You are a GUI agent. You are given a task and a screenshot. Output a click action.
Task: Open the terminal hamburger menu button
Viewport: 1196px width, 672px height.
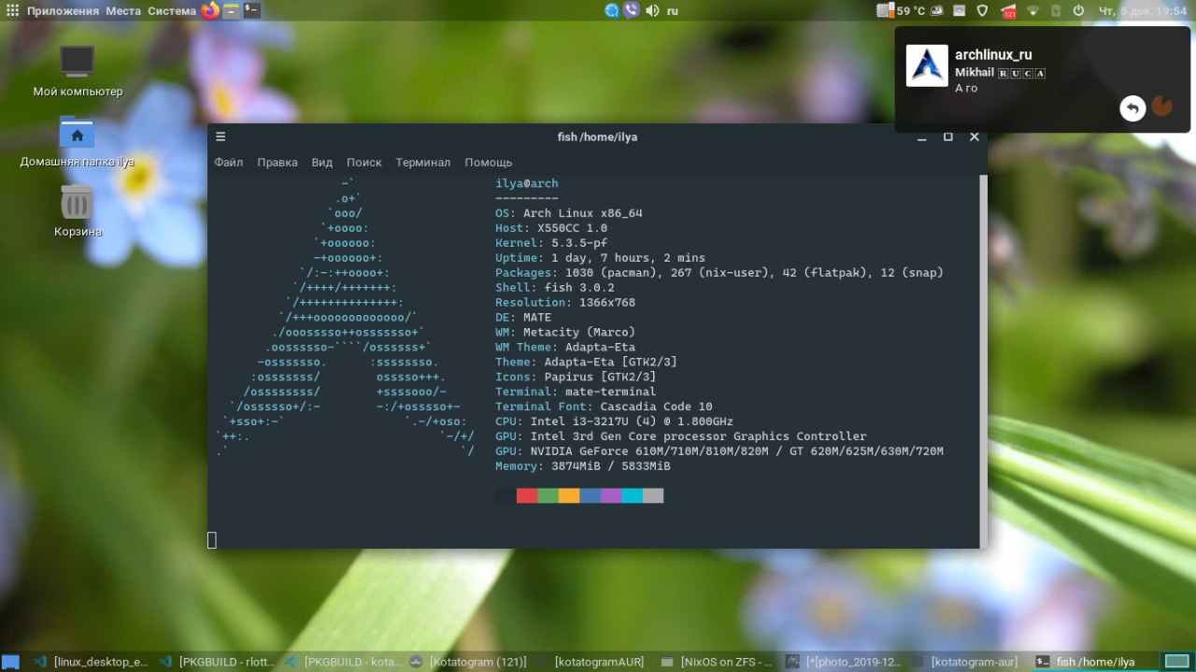tap(221, 136)
